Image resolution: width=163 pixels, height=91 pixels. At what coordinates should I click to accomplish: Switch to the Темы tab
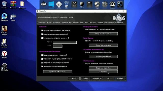point(82,22)
